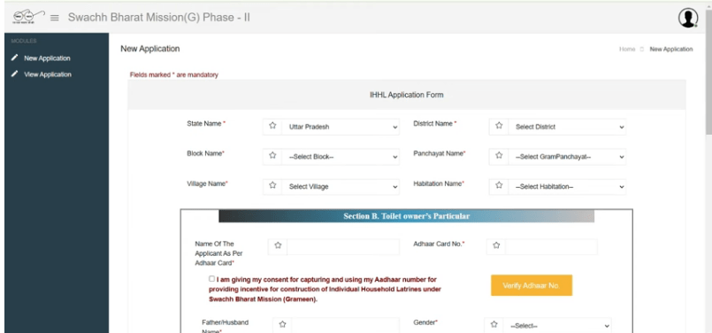712x333 pixels.
Task: Select New Application in sidebar
Action: point(47,58)
